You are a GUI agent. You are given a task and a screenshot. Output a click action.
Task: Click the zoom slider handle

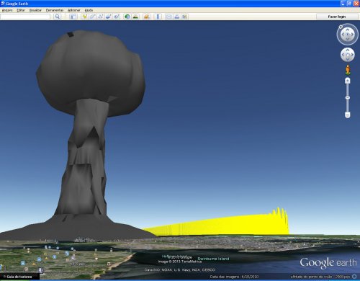point(348,97)
